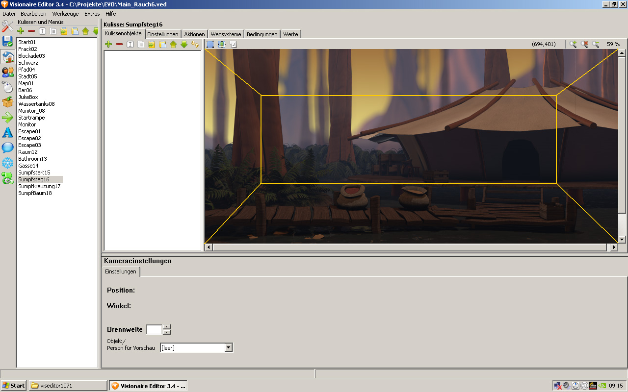Select the Einstellungen tab under Kameraeinstellungen
This screenshot has height=392, width=628.
[121, 271]
